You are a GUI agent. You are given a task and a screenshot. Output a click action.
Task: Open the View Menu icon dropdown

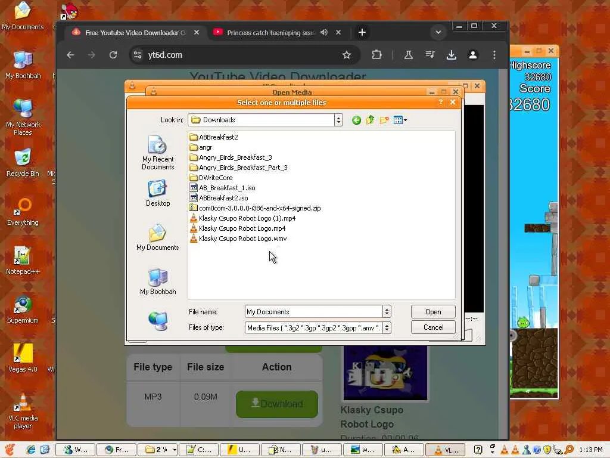coord(400,120)
